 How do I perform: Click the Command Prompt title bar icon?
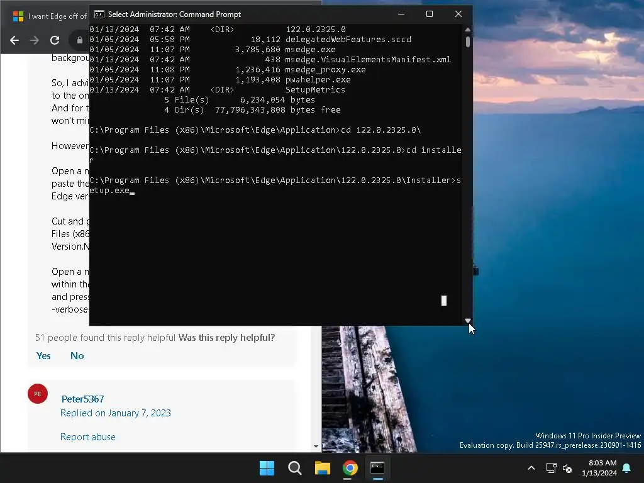point(99,14)
